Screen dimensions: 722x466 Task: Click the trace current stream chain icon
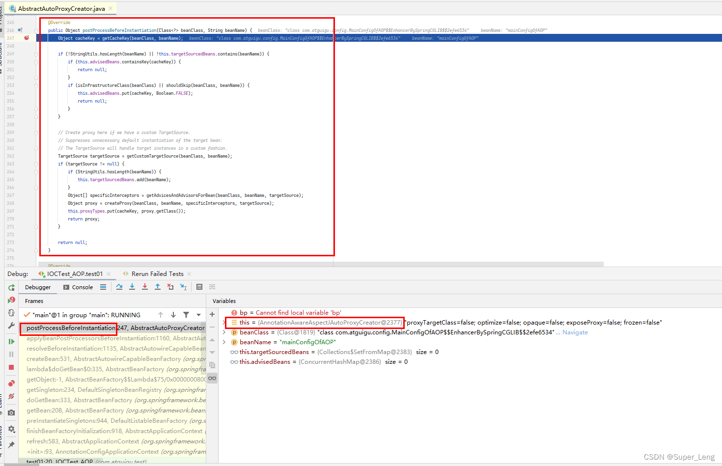[212, 287]
